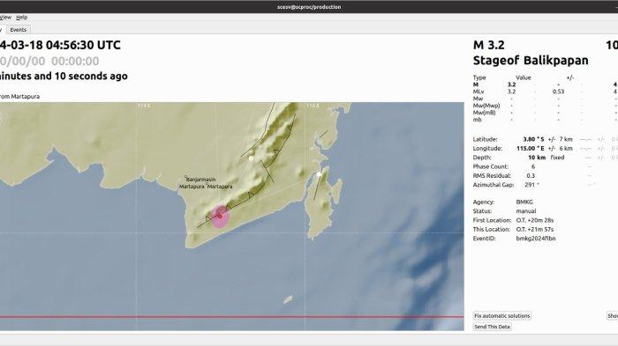Select the white station marker near the fault line

pos(251,158)
